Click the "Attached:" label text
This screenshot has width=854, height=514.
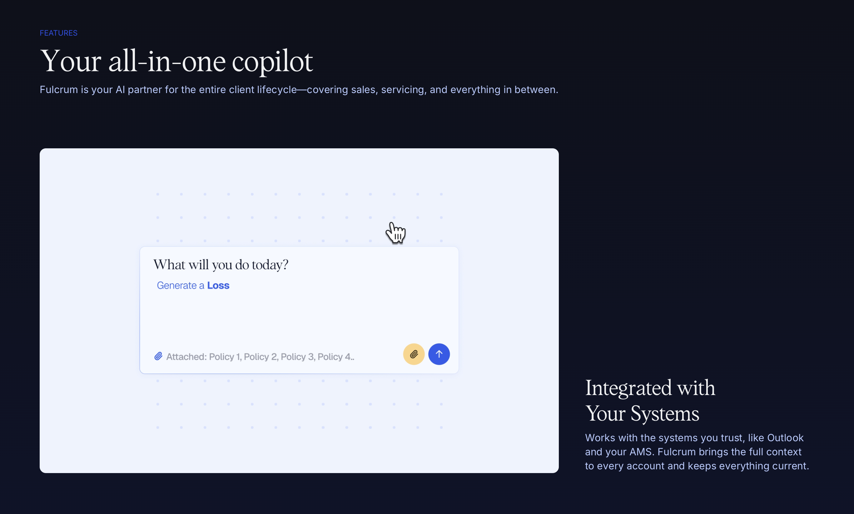coord(186,357)
